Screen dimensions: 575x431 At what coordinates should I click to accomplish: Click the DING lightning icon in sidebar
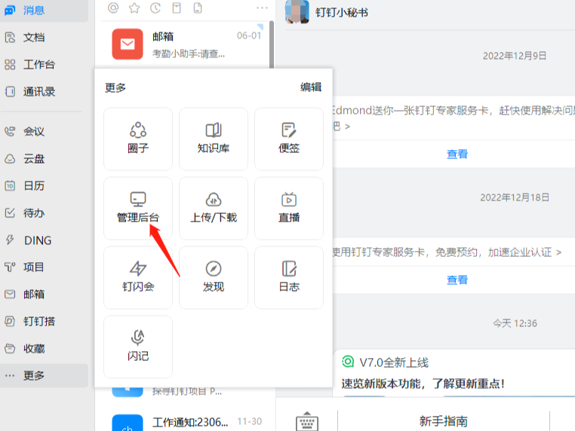click(10, 240)
